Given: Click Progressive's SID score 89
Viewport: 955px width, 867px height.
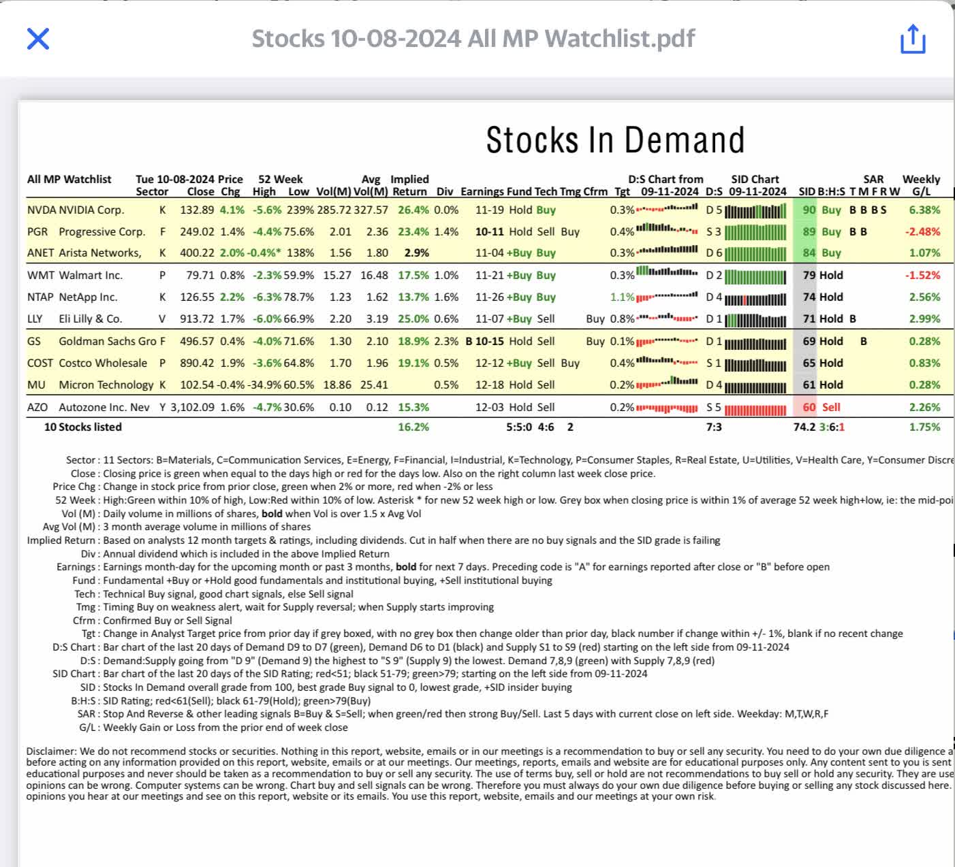Looking at the screenshot, I should 809,231.
